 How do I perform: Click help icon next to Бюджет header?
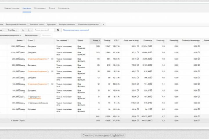tap(24, 40)
